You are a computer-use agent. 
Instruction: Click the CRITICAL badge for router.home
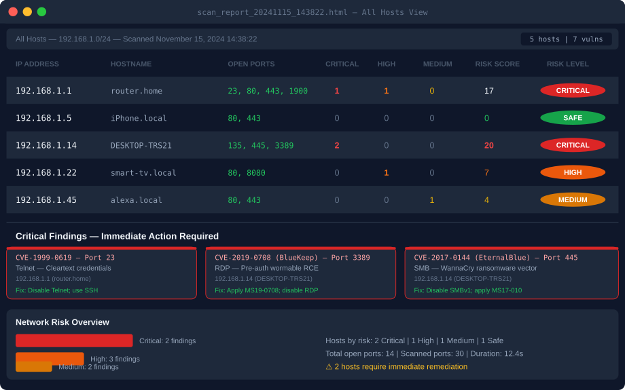(x=573, y=91)
